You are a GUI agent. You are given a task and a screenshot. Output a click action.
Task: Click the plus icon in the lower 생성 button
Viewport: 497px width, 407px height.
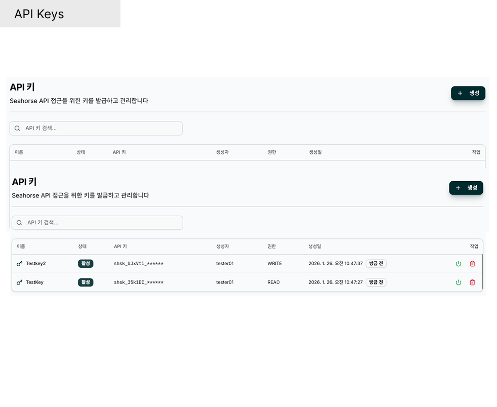point(458,188)
